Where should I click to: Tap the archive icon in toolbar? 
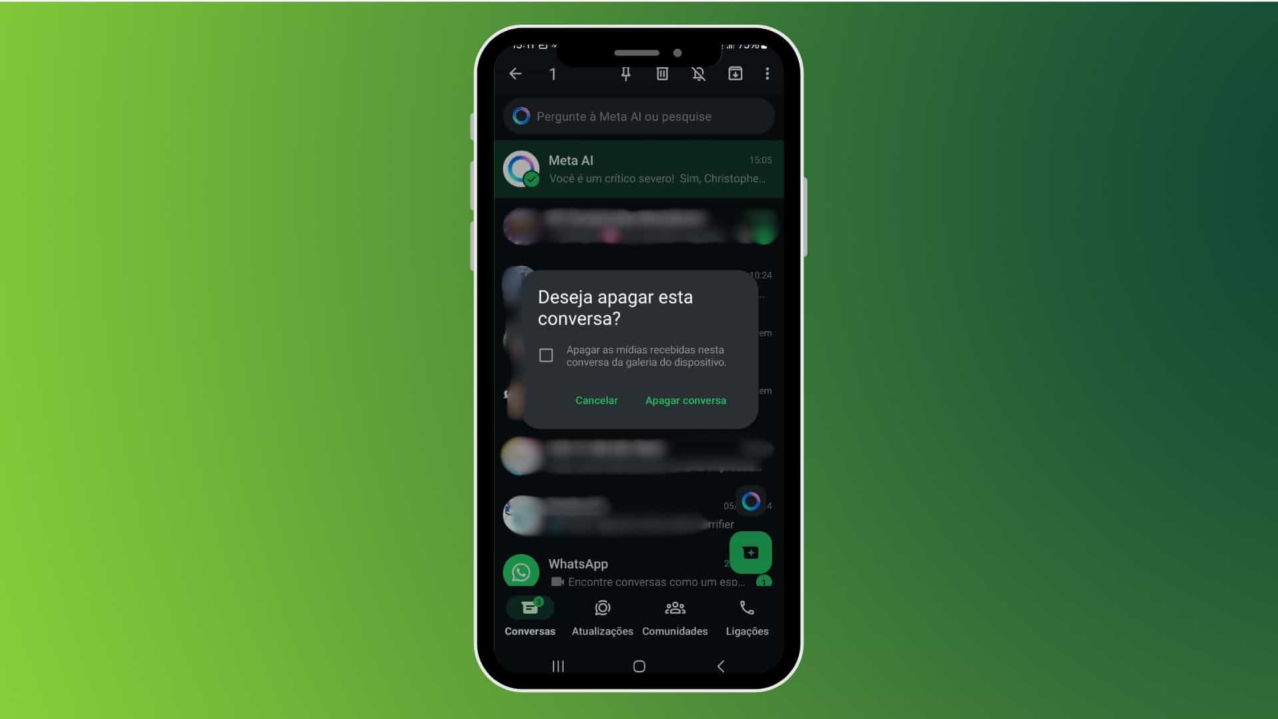[736, 74]
